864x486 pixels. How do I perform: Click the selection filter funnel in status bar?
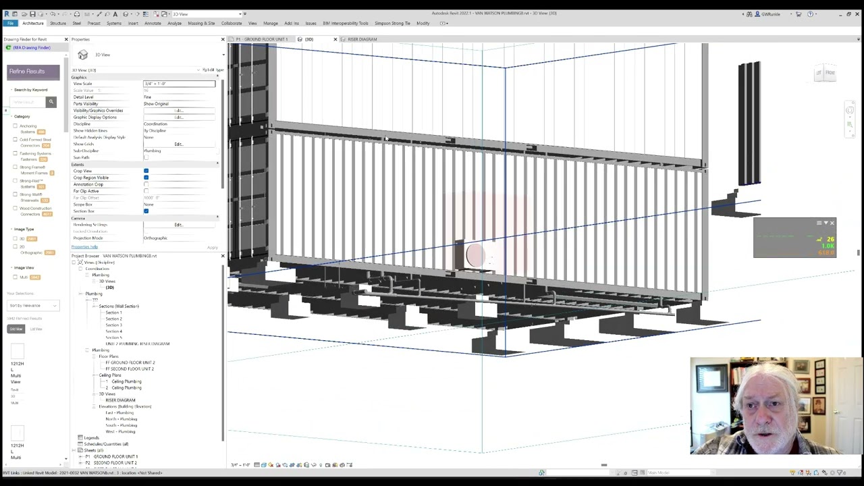point(838,473)
